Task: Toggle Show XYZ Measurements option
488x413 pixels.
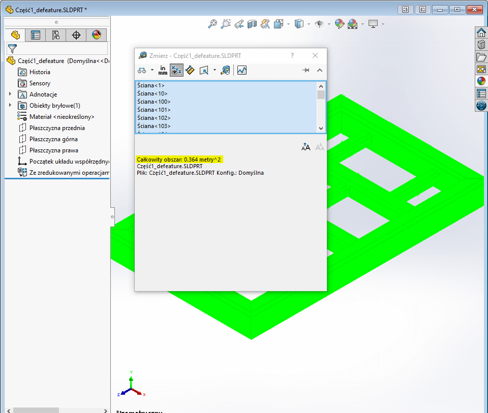Action: tap(176, 70)
